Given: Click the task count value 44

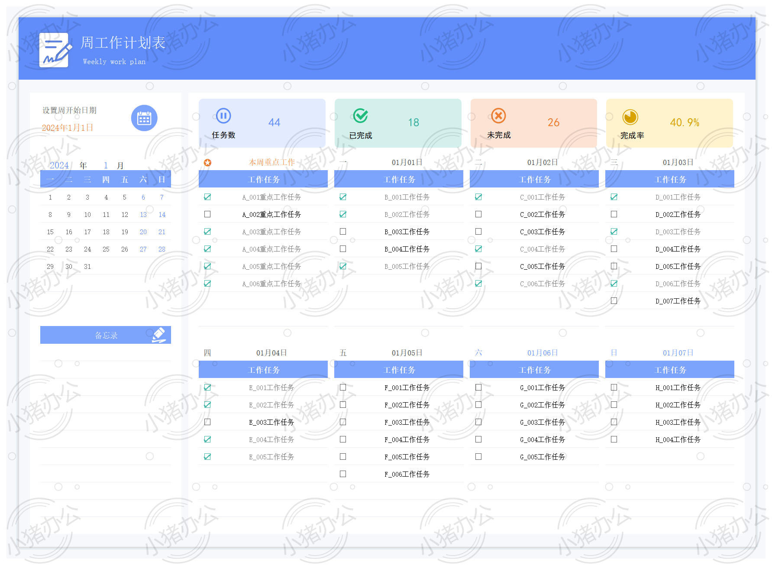Looking at the screenshot, I should coord(274,123).
